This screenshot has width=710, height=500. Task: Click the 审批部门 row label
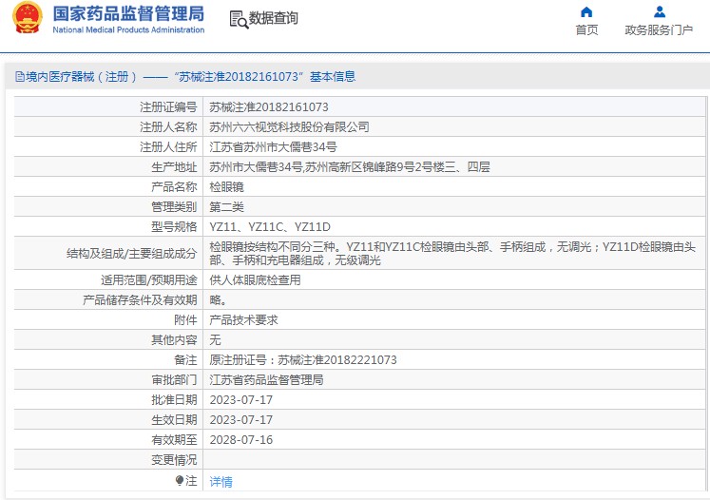(174, 380)
